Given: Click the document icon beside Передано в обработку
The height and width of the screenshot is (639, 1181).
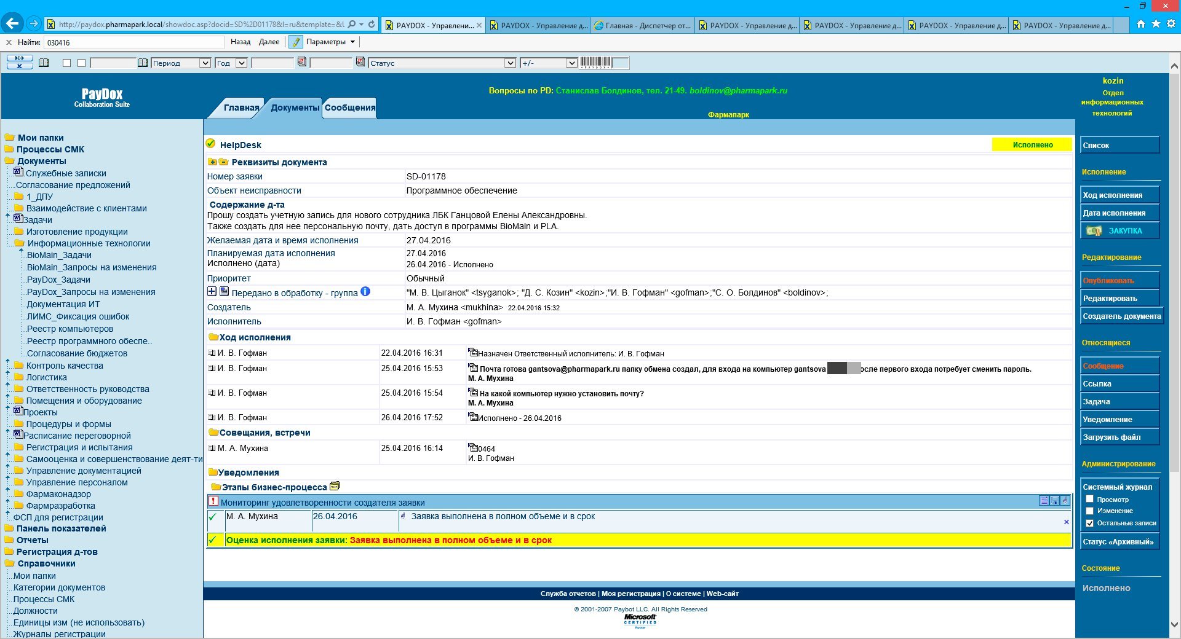Looking at the screenshot, I should pos(224,291).
